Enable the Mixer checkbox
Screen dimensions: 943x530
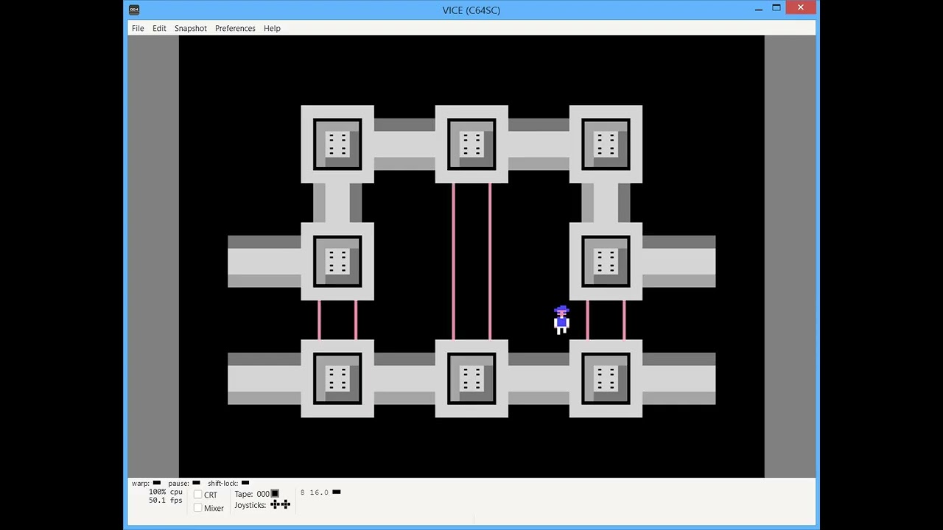(197, 508)
